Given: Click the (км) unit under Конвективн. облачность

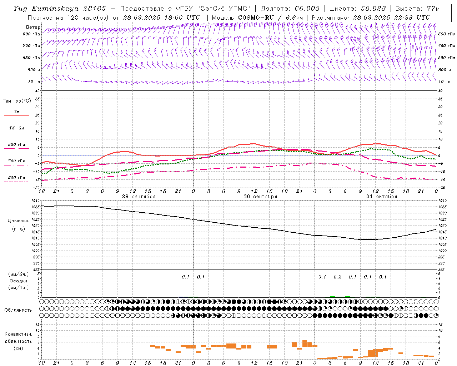Looking at the screenshot, I should pos(18,348).
